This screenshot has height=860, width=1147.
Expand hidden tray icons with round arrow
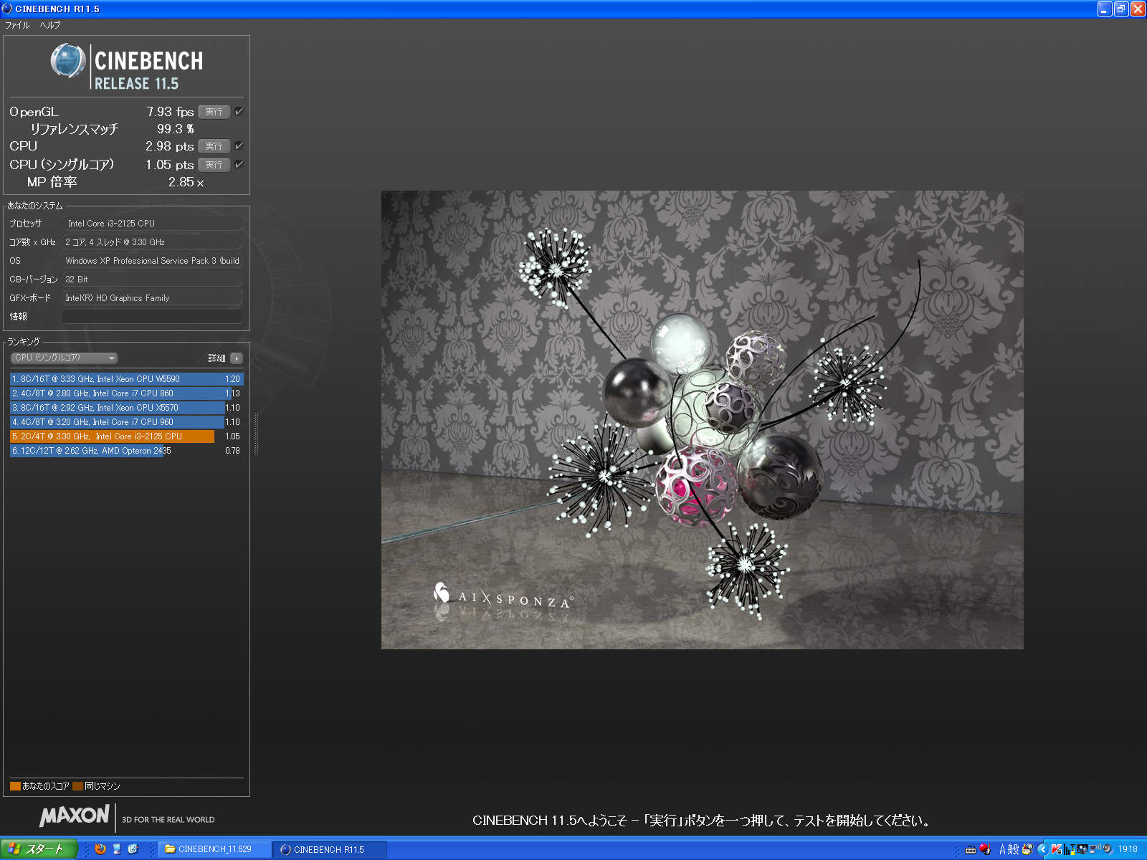pos(1043,849)
